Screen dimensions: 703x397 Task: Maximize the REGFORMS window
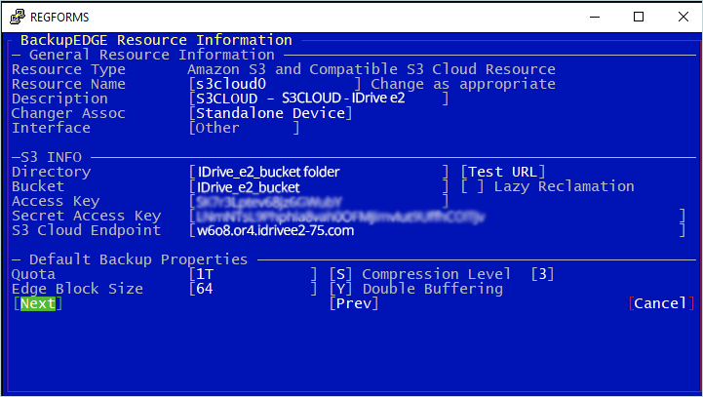639,17
